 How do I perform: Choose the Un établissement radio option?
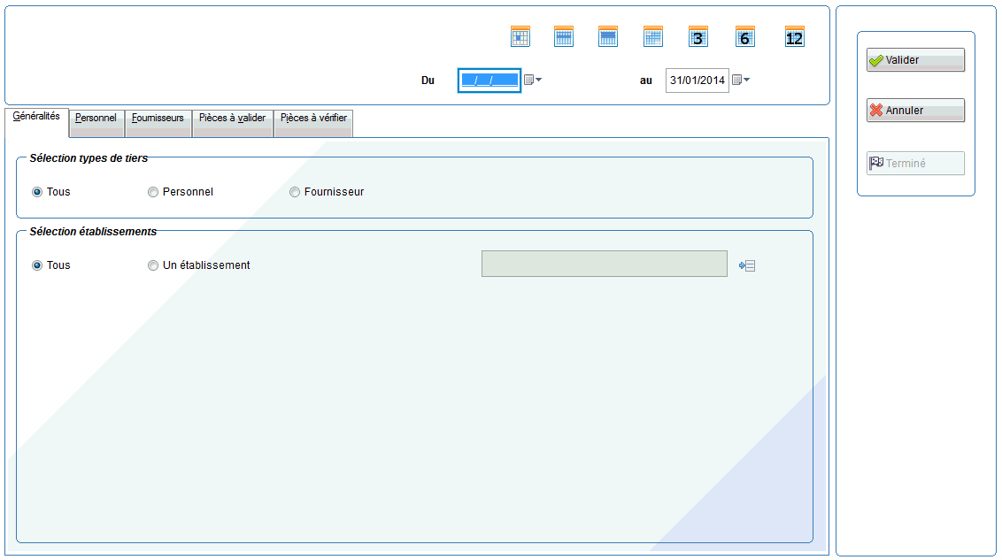(x=153, y=265)
